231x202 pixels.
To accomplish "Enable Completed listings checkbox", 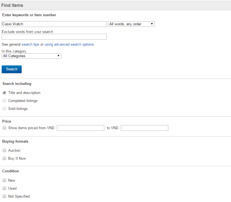I will 4,101.
